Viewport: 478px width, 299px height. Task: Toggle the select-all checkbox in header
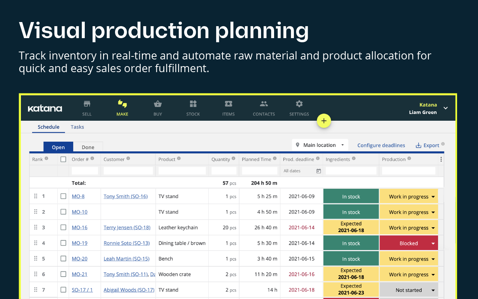pos(63,159)
